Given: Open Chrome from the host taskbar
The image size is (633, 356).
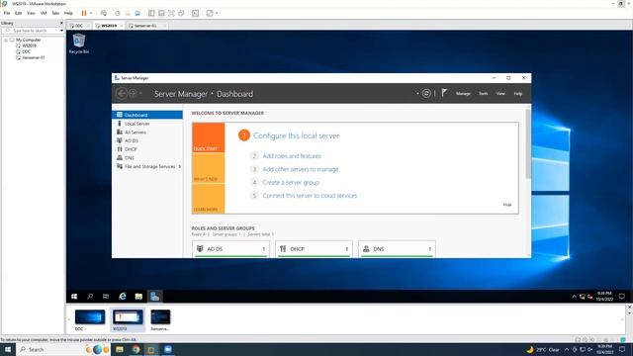Looking at the screenshot, I should coord(136,349).
